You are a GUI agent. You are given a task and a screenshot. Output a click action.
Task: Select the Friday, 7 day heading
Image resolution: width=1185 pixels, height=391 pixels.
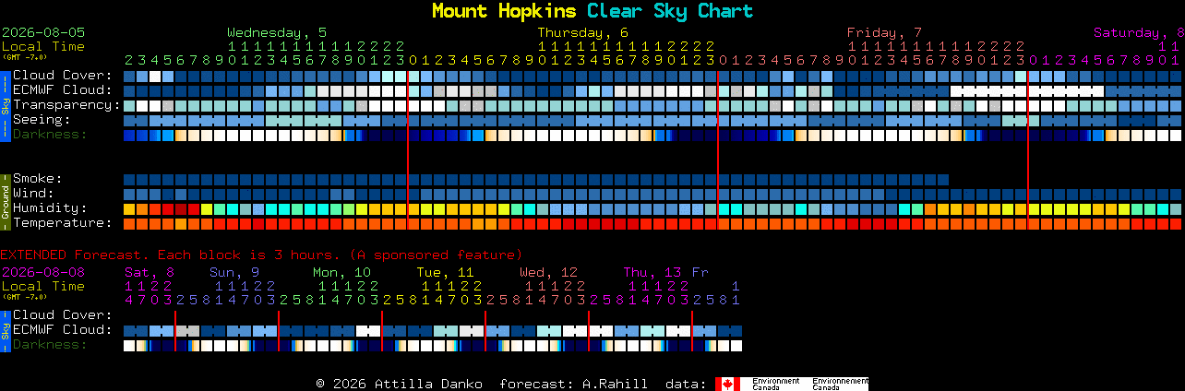pyautogui.click(x=884, y=32)
